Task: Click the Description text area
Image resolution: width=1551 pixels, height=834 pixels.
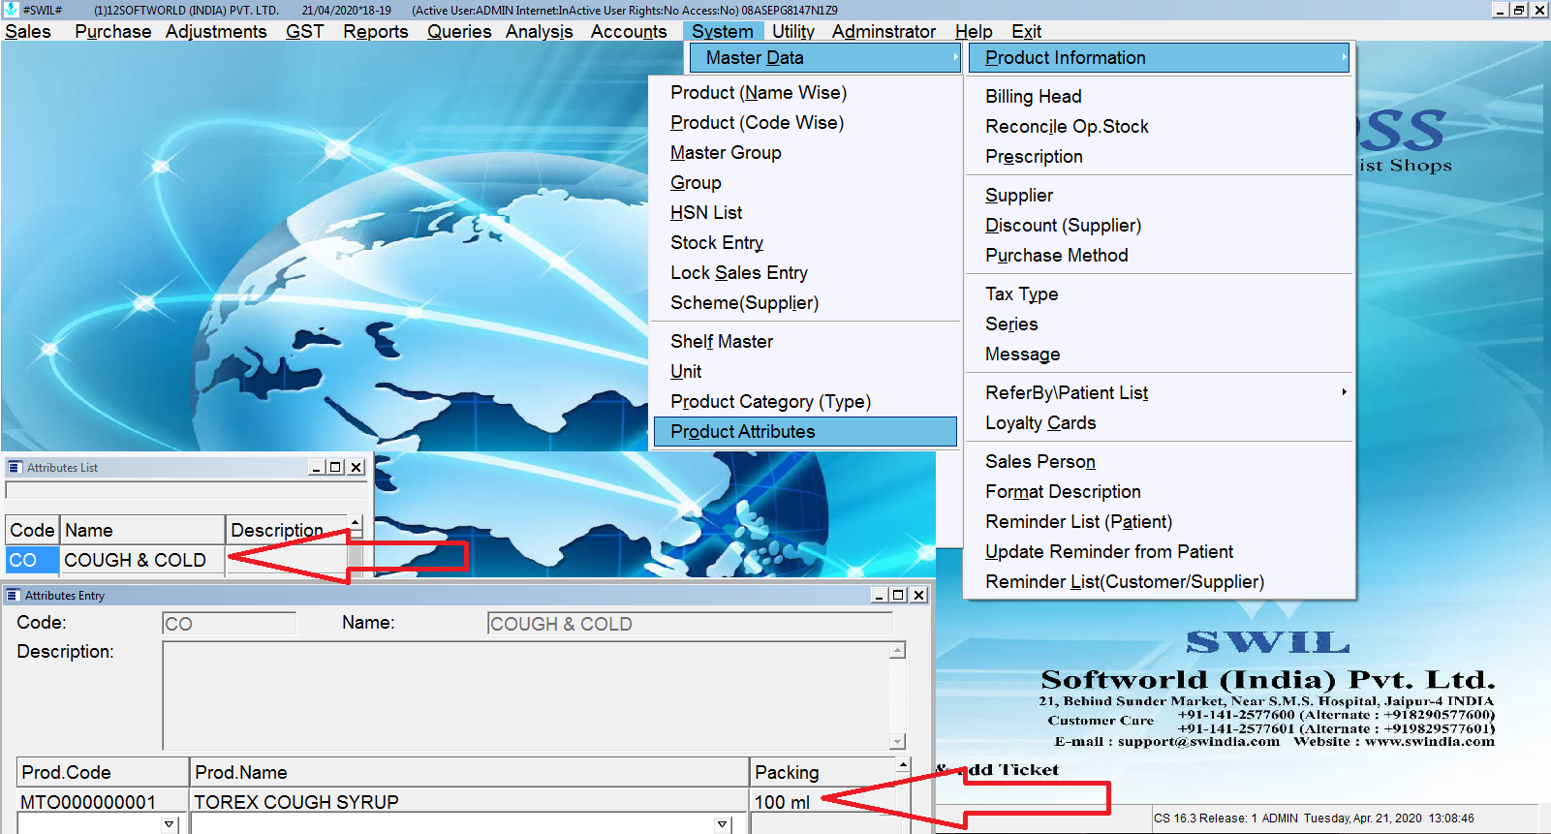Action: pos(526,695)
